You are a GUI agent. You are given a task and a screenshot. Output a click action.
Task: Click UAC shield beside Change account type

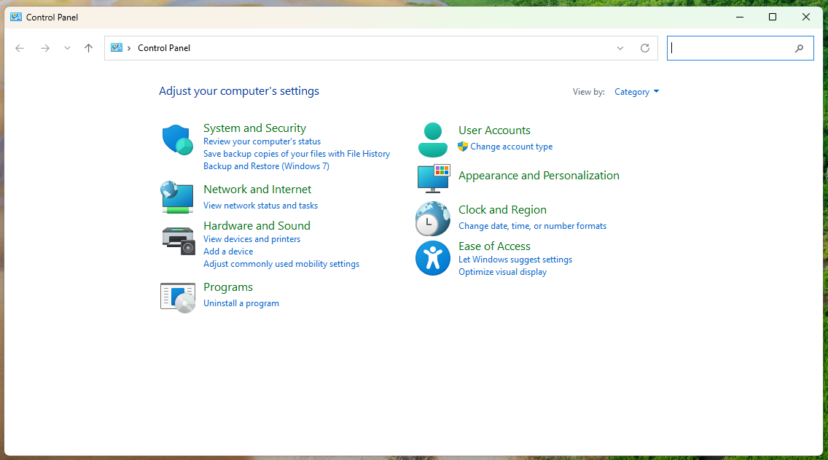tap(463, 147)
